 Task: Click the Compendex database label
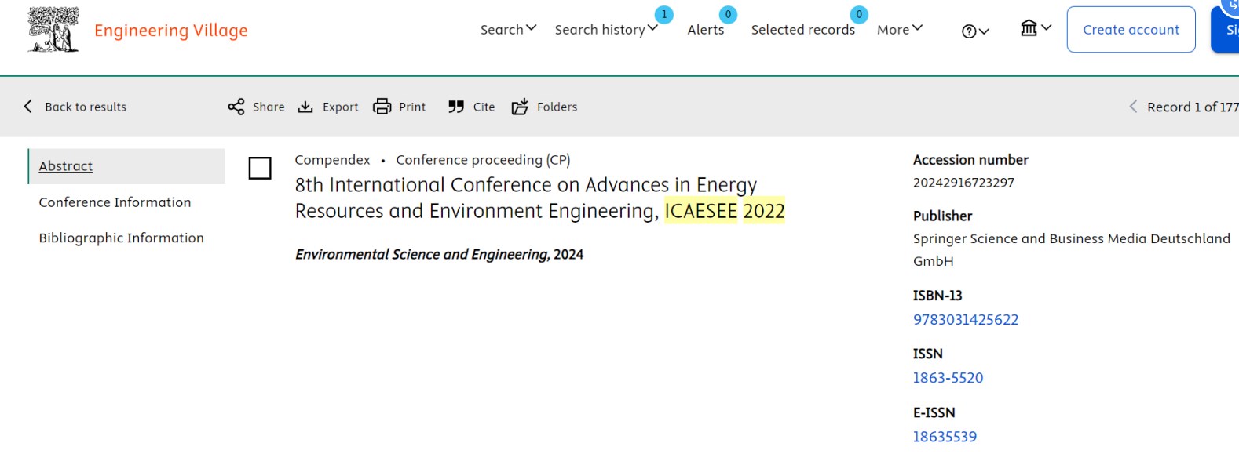[332, 160]
